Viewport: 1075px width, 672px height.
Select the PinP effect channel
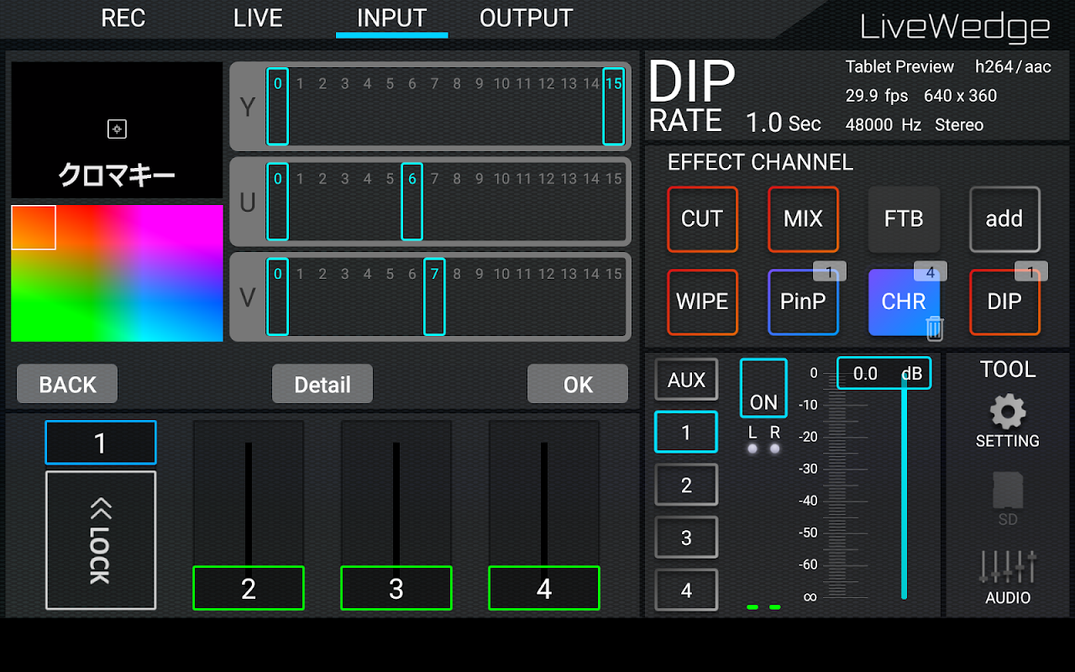tap(803, 302)
